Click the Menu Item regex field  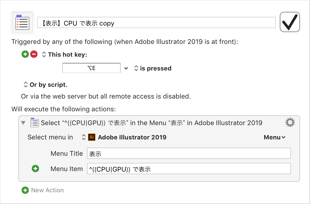click(189, 169)
